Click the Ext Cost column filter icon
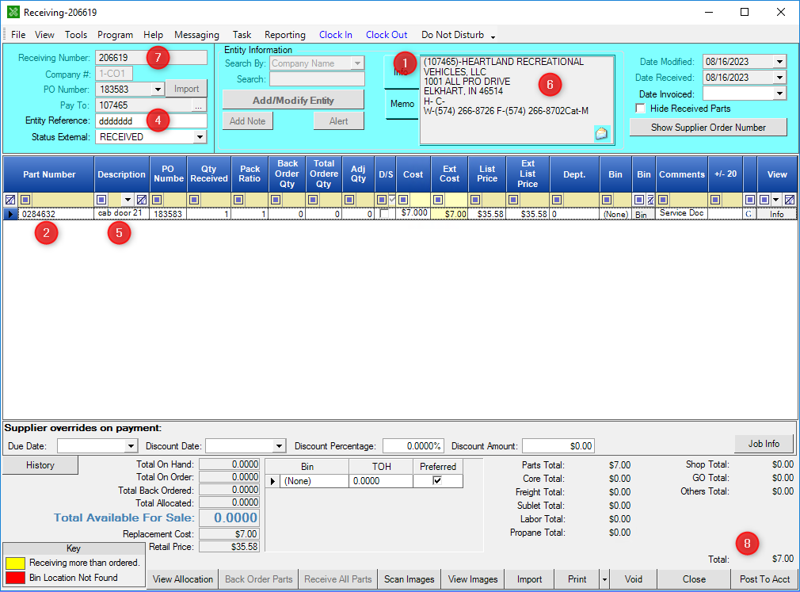 click(x=438, y=200)
